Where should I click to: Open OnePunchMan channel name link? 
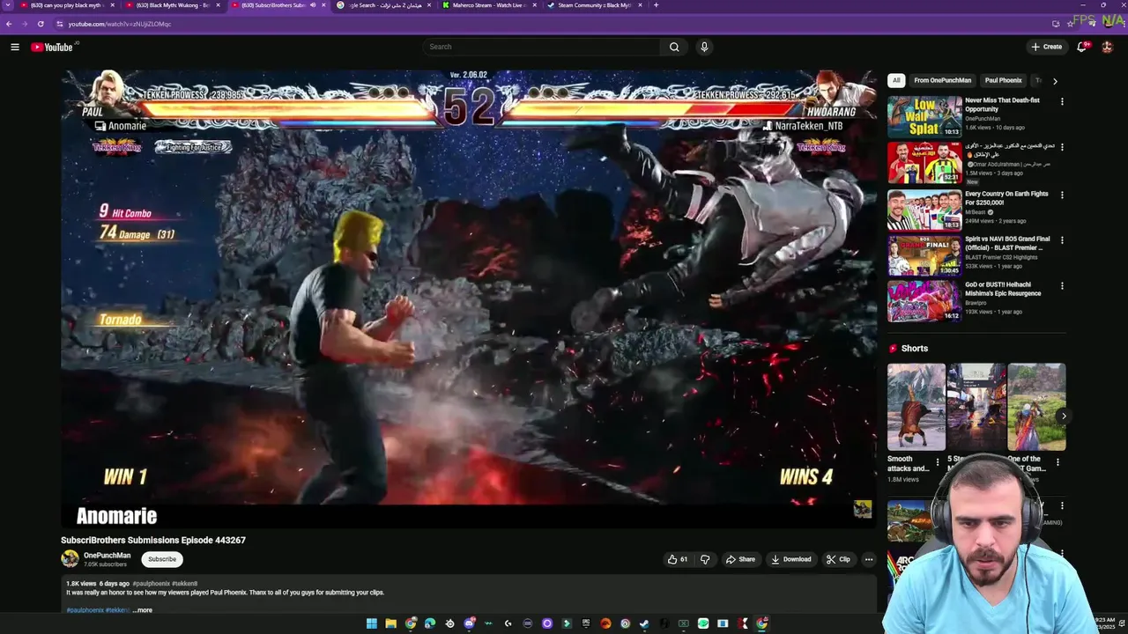click(x=107, y=556)
